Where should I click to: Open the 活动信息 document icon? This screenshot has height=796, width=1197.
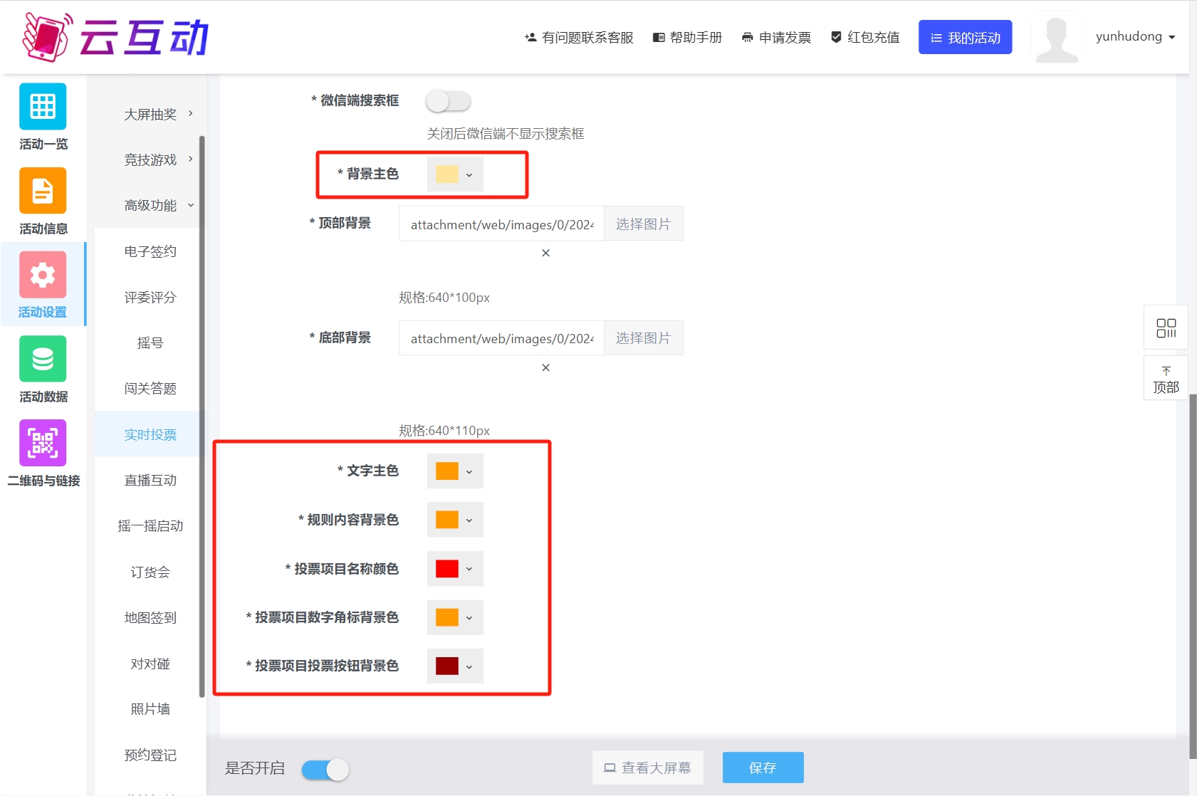click(43, 191)
